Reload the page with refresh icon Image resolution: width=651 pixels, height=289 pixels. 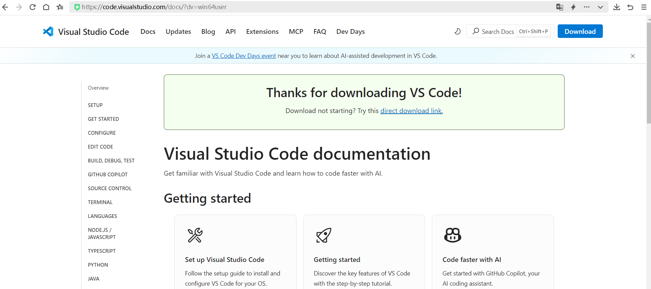point(33,7)
